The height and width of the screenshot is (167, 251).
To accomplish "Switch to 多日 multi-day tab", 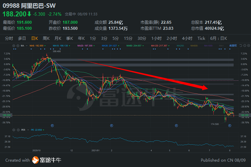I will point(22,38).
